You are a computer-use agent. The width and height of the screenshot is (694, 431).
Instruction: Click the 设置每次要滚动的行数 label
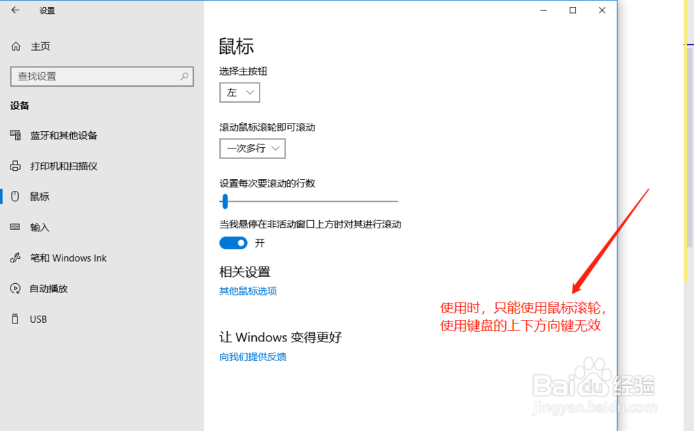tap(267, 183)
